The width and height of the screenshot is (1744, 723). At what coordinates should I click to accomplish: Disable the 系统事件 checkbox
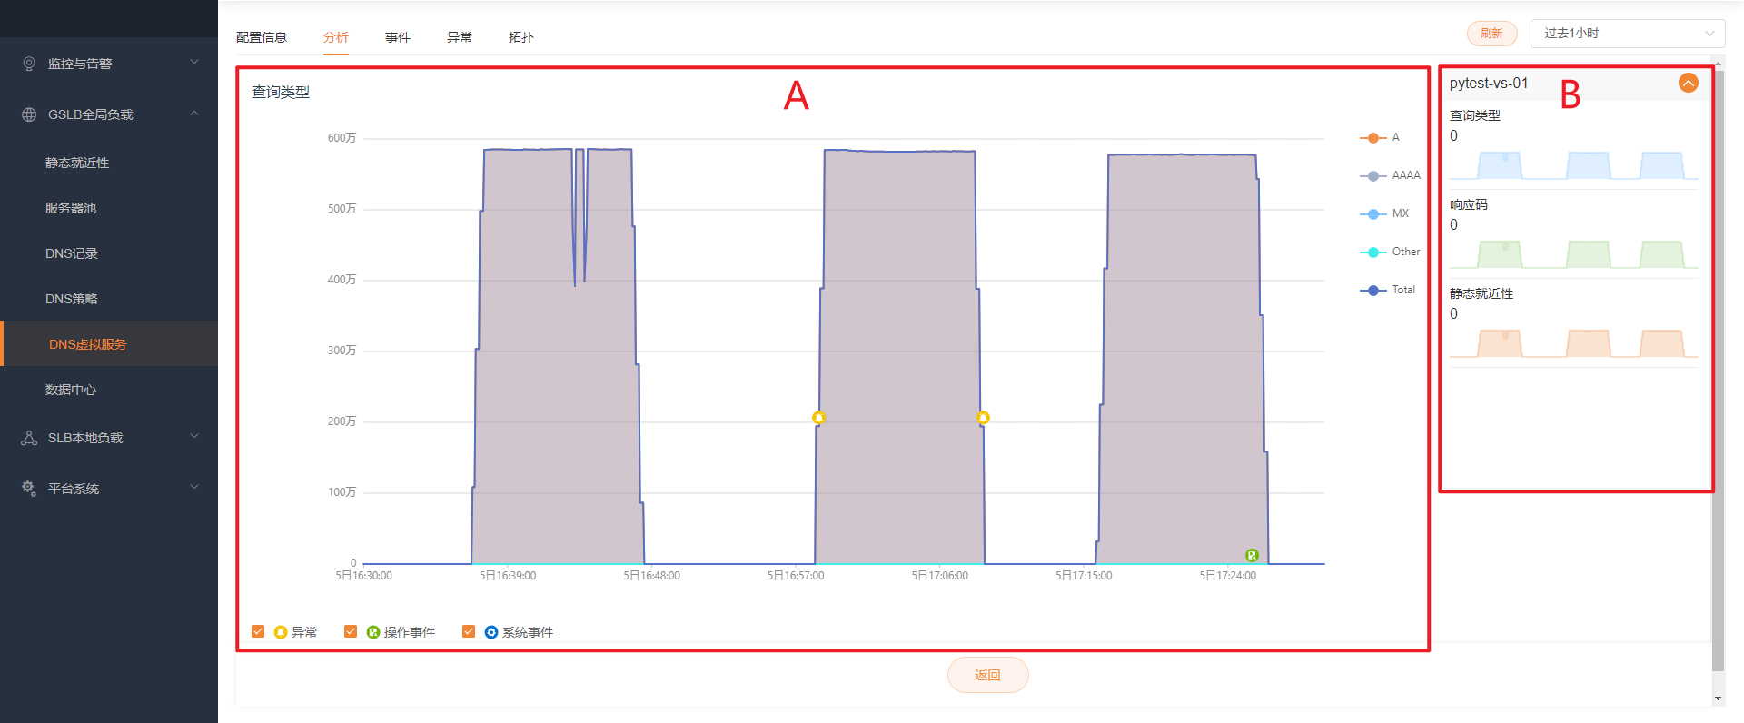coord(469,631)
